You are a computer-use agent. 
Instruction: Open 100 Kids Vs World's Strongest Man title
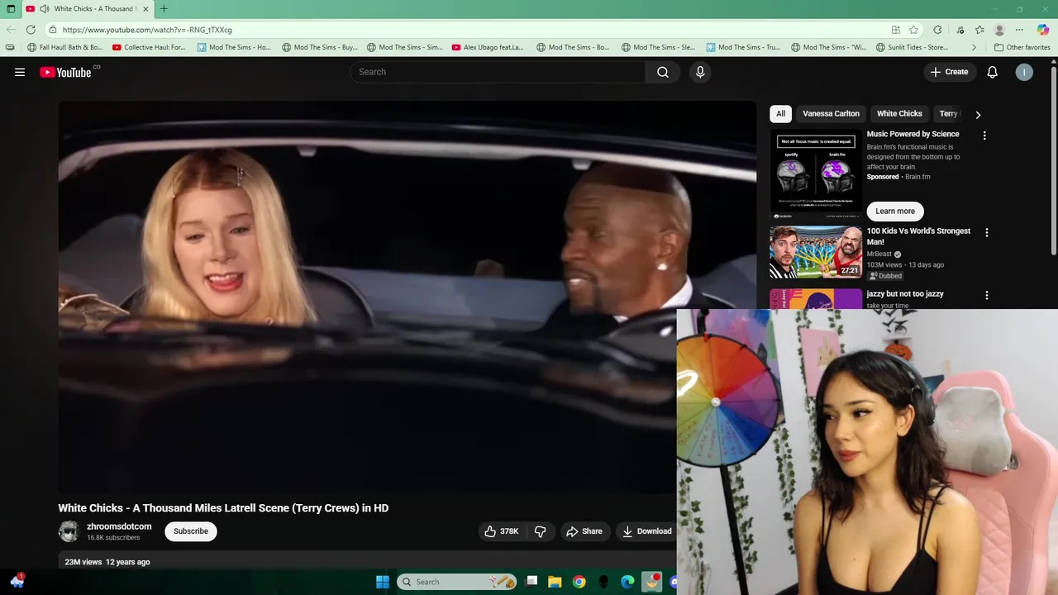[x=918, y=236]
